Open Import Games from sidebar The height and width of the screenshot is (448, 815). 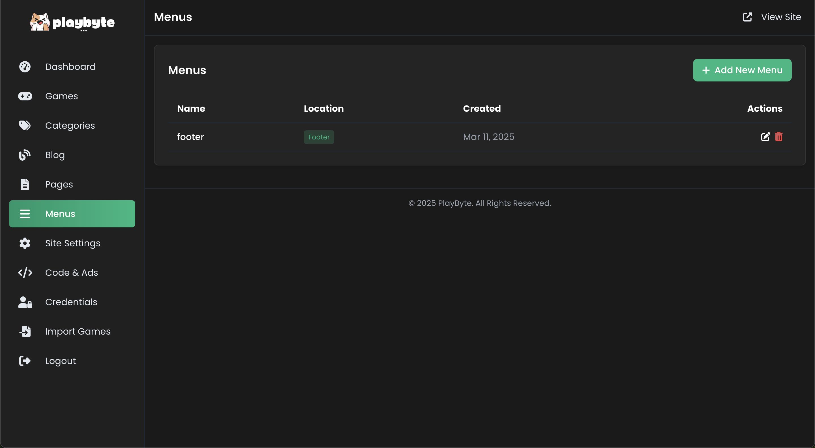[78, 331]
